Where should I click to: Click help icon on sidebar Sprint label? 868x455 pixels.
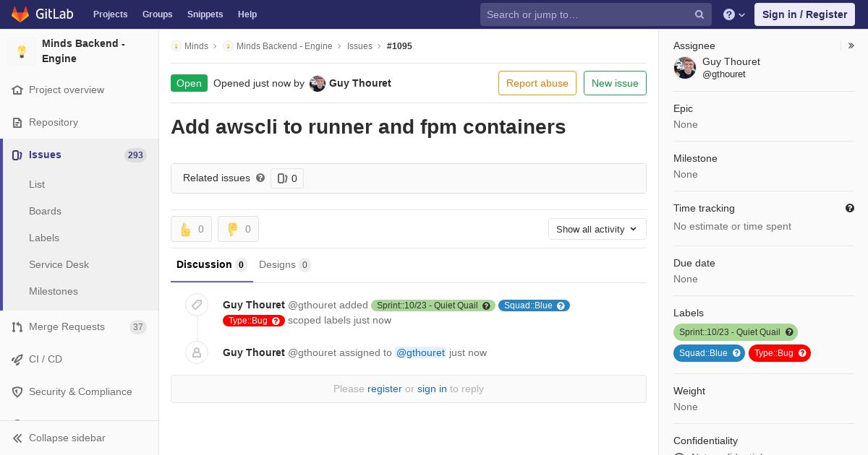(790, 332)
